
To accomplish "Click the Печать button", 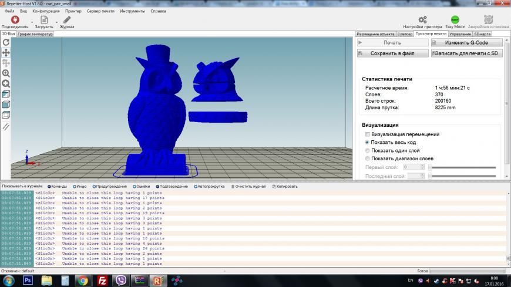I will click(x=393, y=43).
